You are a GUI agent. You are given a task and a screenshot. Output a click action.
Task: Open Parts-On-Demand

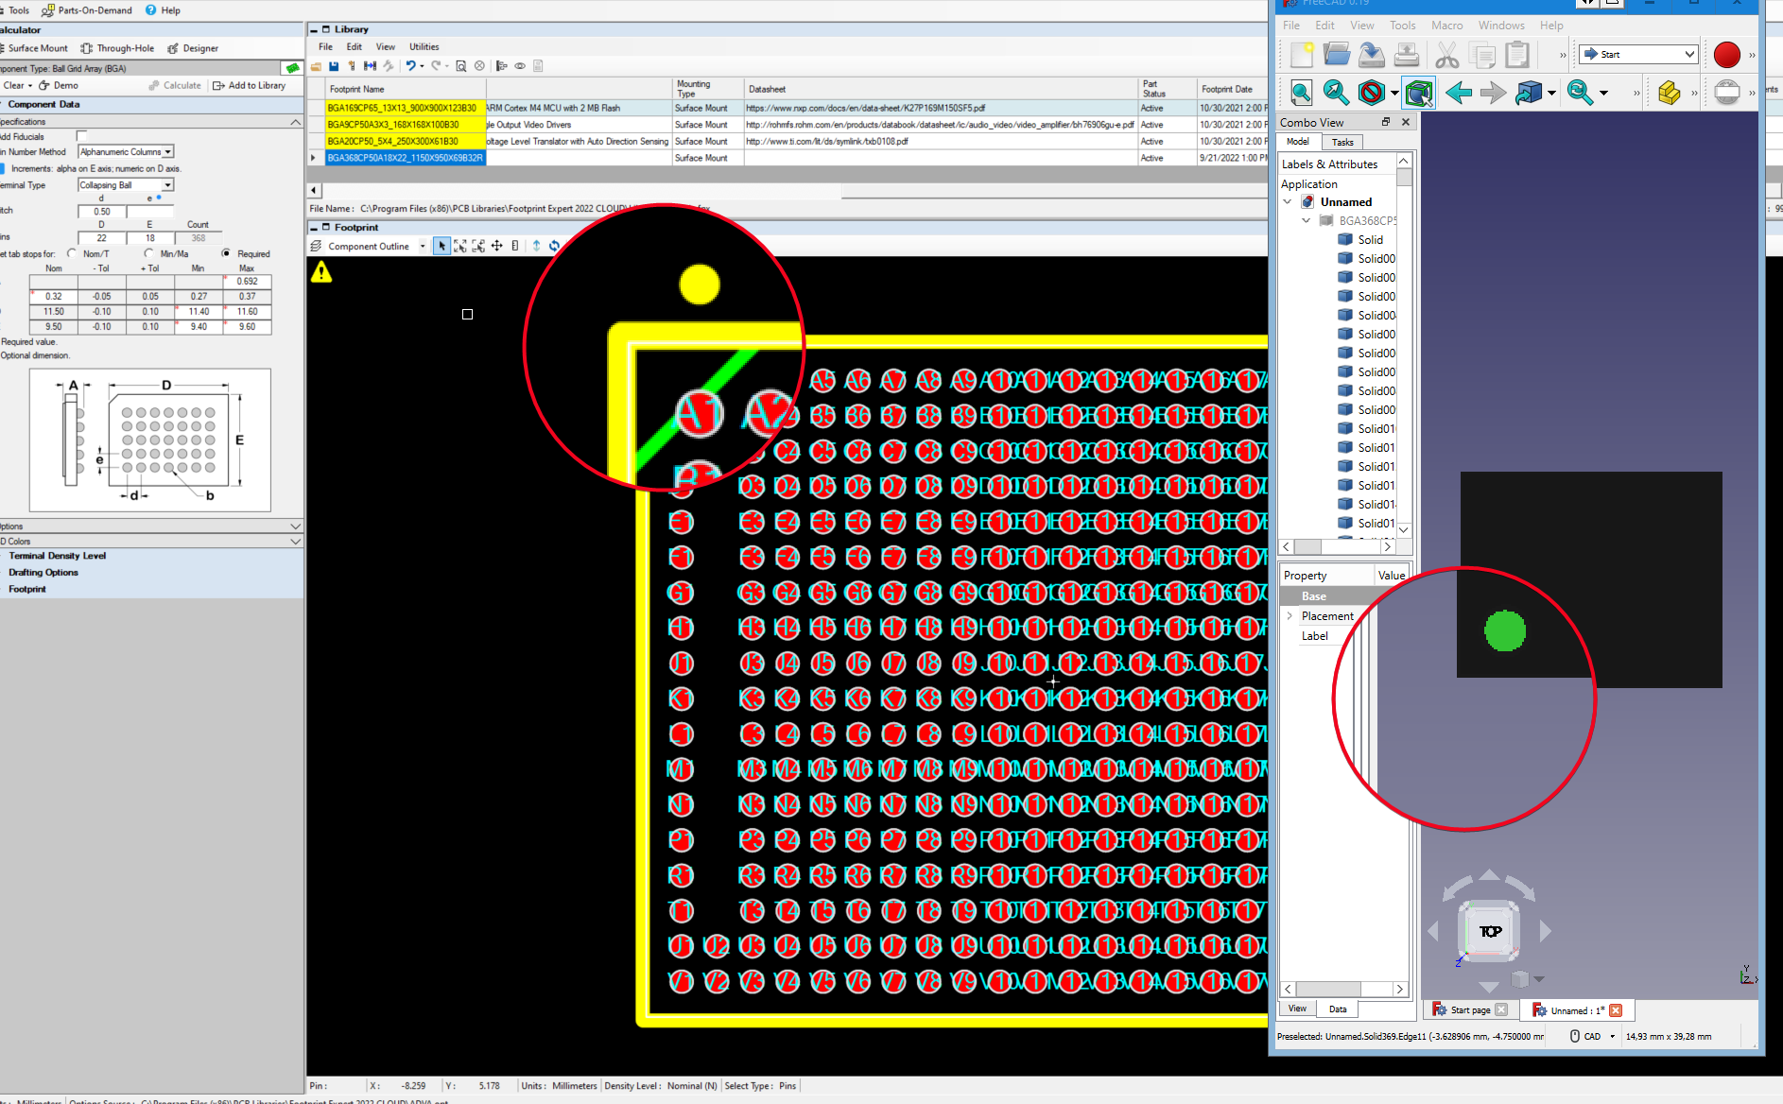click(87, 10)
